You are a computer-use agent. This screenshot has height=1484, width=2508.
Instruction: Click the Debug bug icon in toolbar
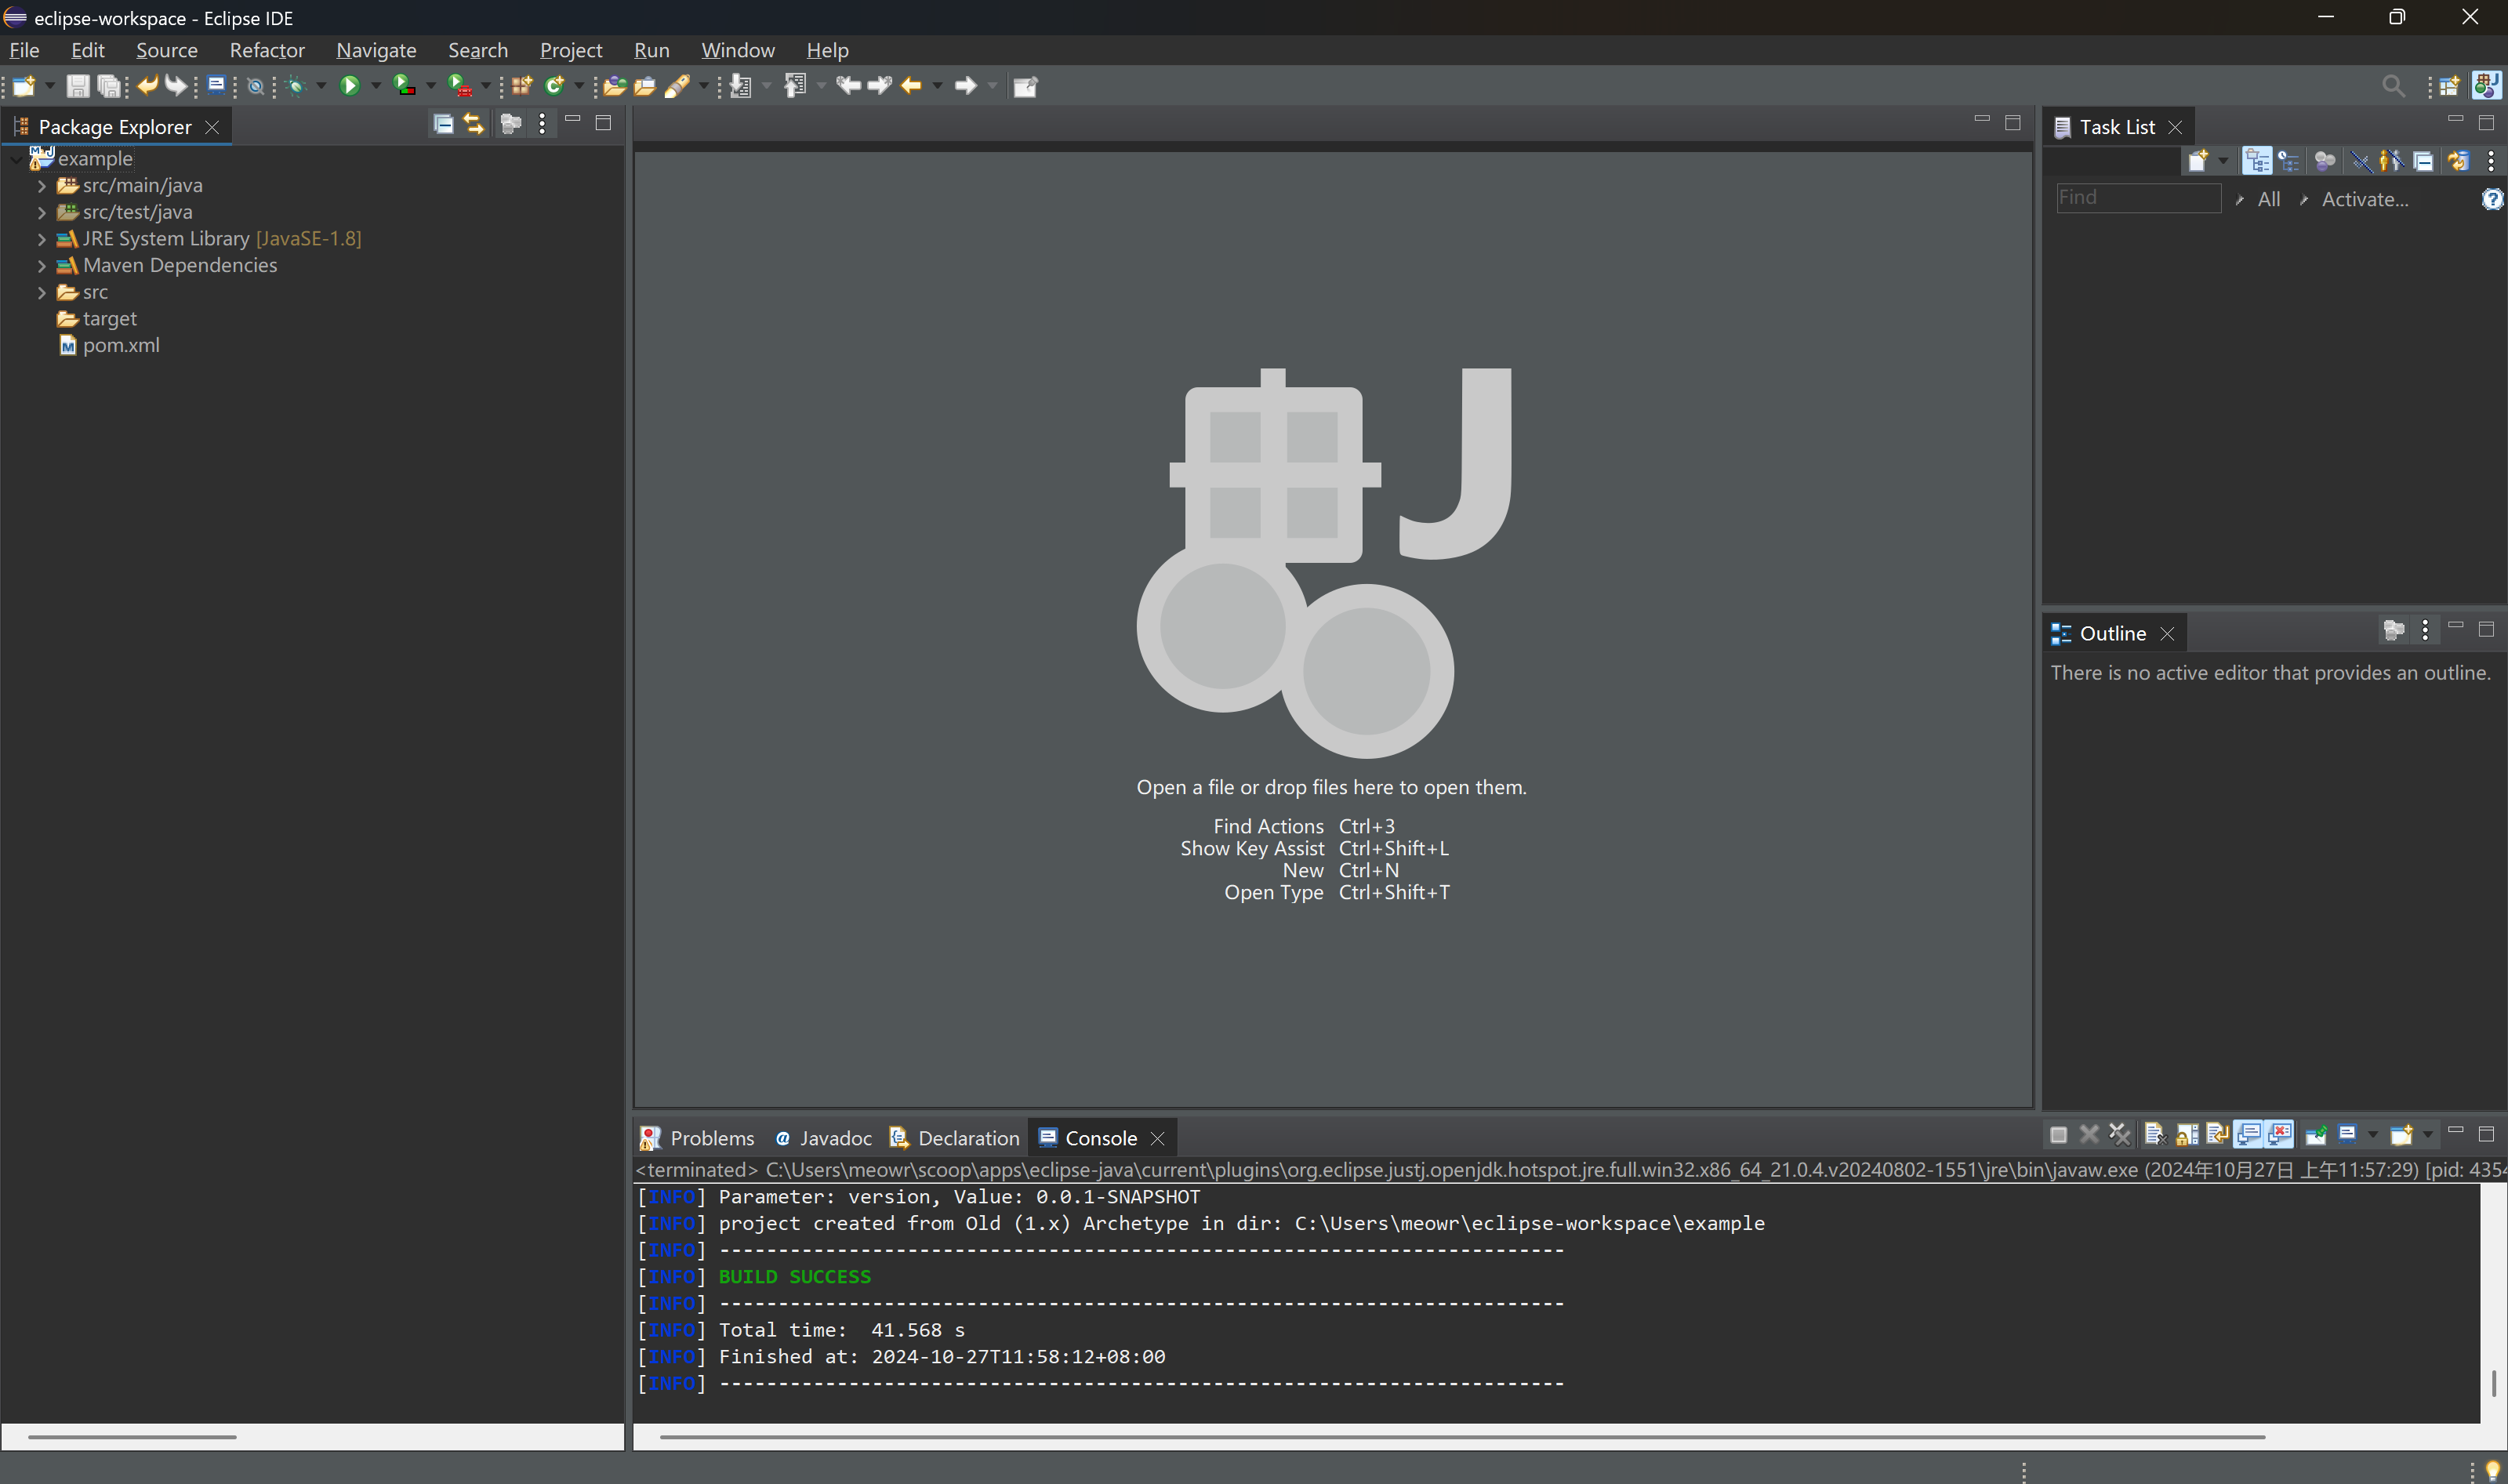(295, 86)
